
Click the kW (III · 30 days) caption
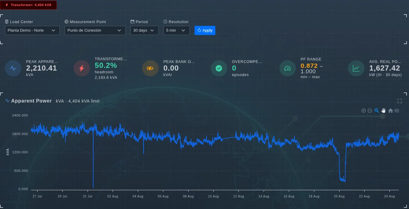coord(386,75)
